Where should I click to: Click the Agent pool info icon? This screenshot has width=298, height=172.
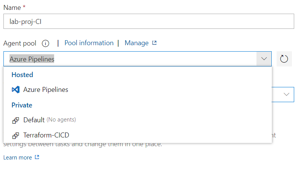[45, 43]
